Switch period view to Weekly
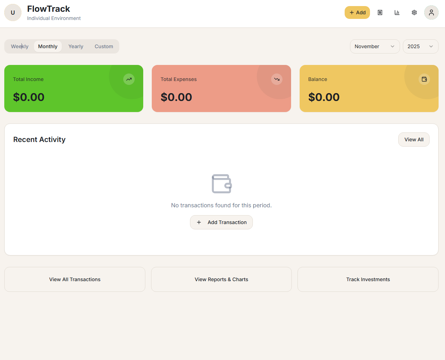The image size is (445, 360). 20,46
